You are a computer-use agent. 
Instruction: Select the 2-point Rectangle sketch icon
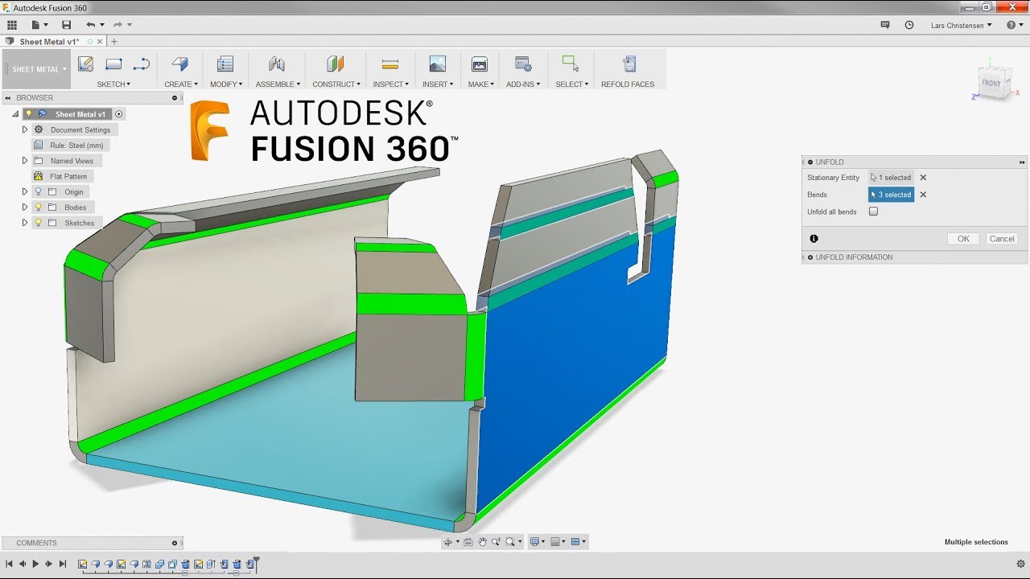click(x=113, y=64)
